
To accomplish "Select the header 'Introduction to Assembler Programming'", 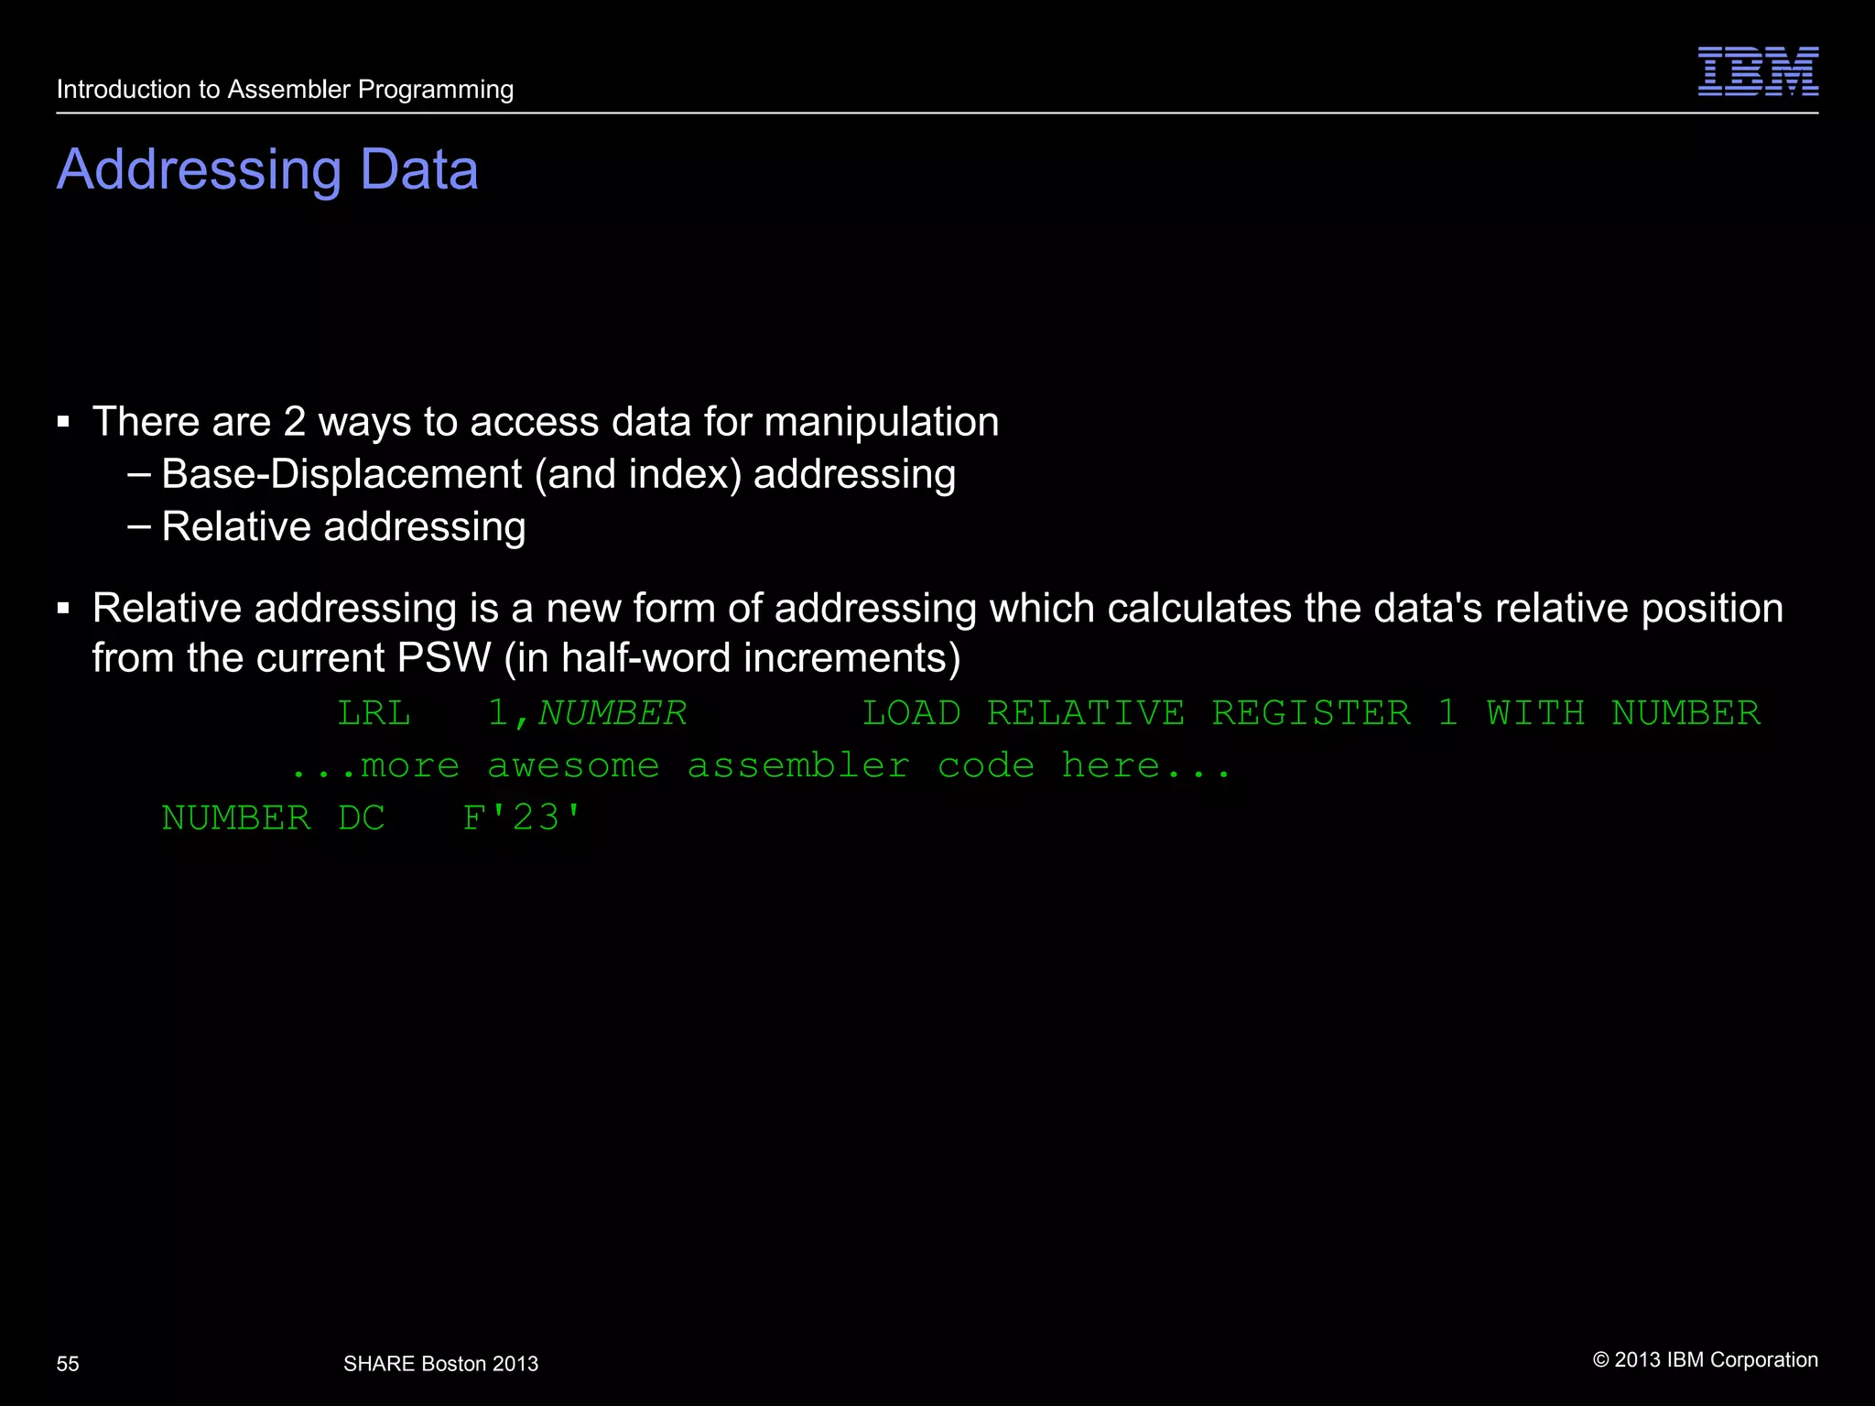I will coord(285,90).
